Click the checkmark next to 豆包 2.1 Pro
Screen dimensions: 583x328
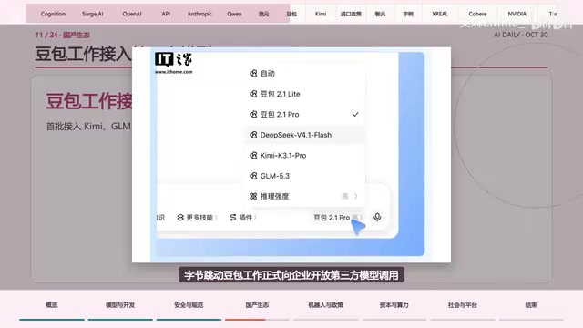pyautogui.click(x=355, y=114)
